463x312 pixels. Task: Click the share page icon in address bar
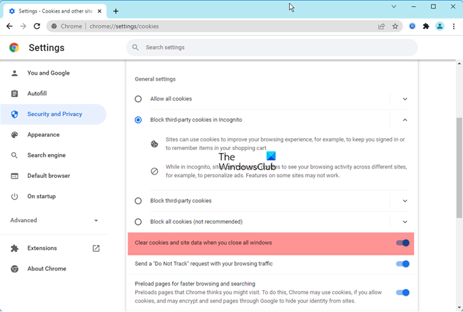pyautogui.click(x=382, y=26)
